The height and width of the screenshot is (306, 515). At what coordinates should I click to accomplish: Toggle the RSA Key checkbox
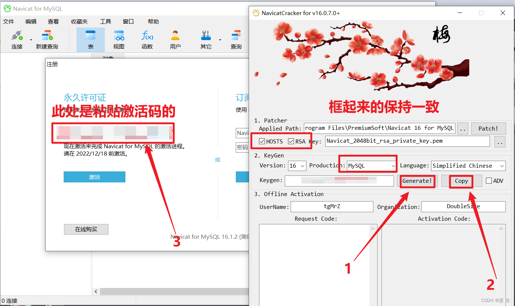pos(291,141)
